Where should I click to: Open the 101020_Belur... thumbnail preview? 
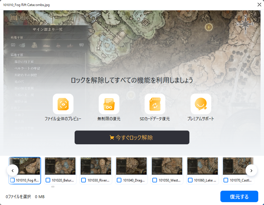(60, 166)
